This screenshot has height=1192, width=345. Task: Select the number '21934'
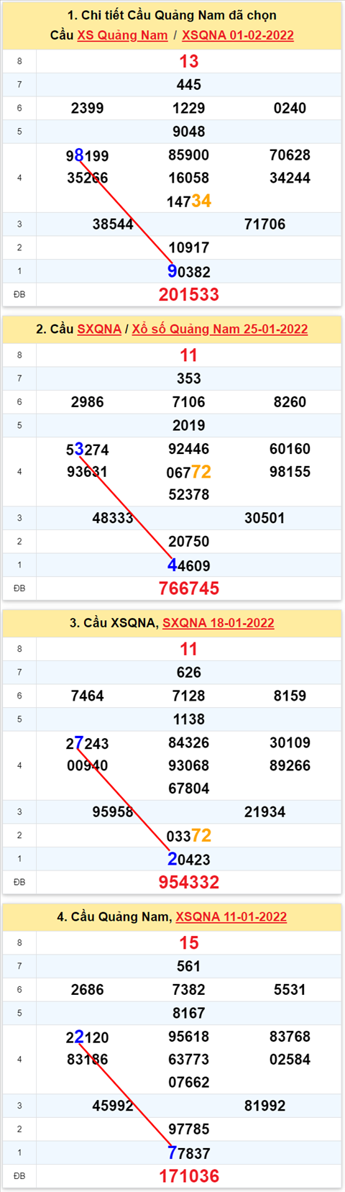pos(265,812)
